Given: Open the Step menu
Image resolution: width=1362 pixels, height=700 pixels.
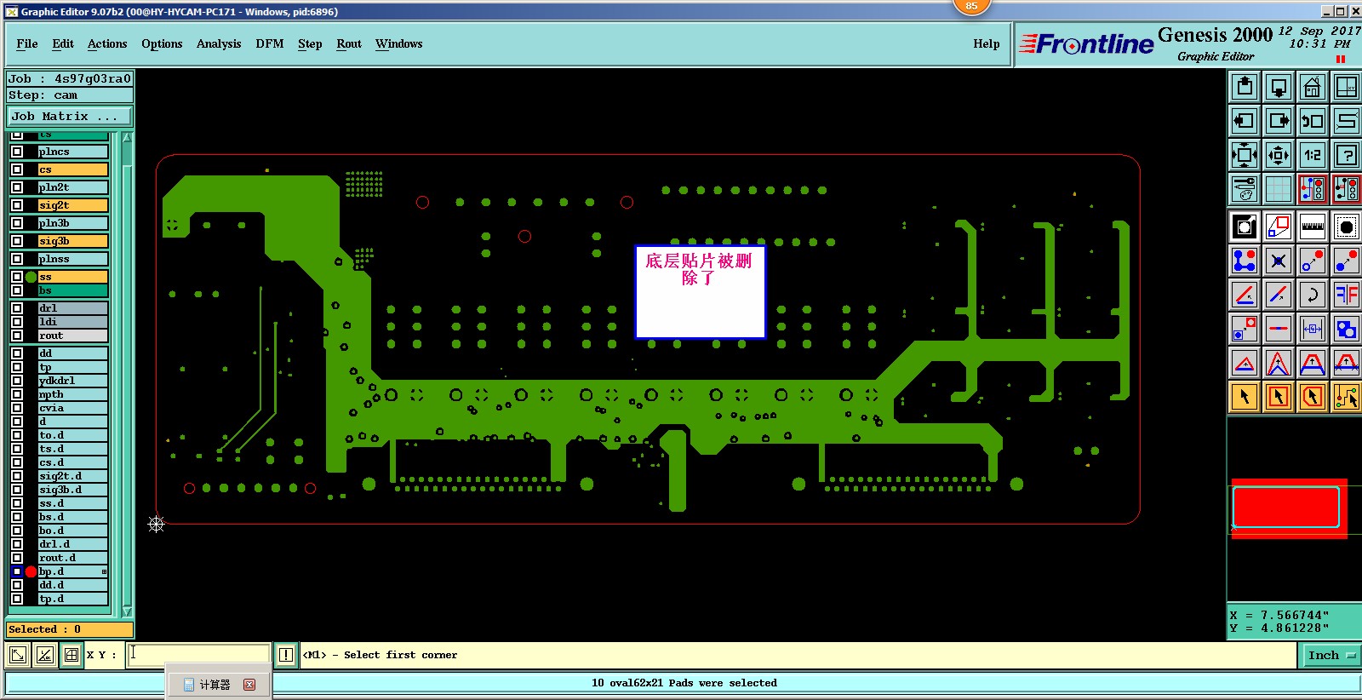Looking at the screenshot, I should click(310, 43).
